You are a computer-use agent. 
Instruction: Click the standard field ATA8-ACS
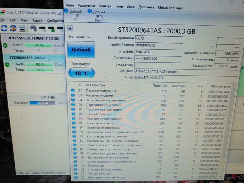186,72
